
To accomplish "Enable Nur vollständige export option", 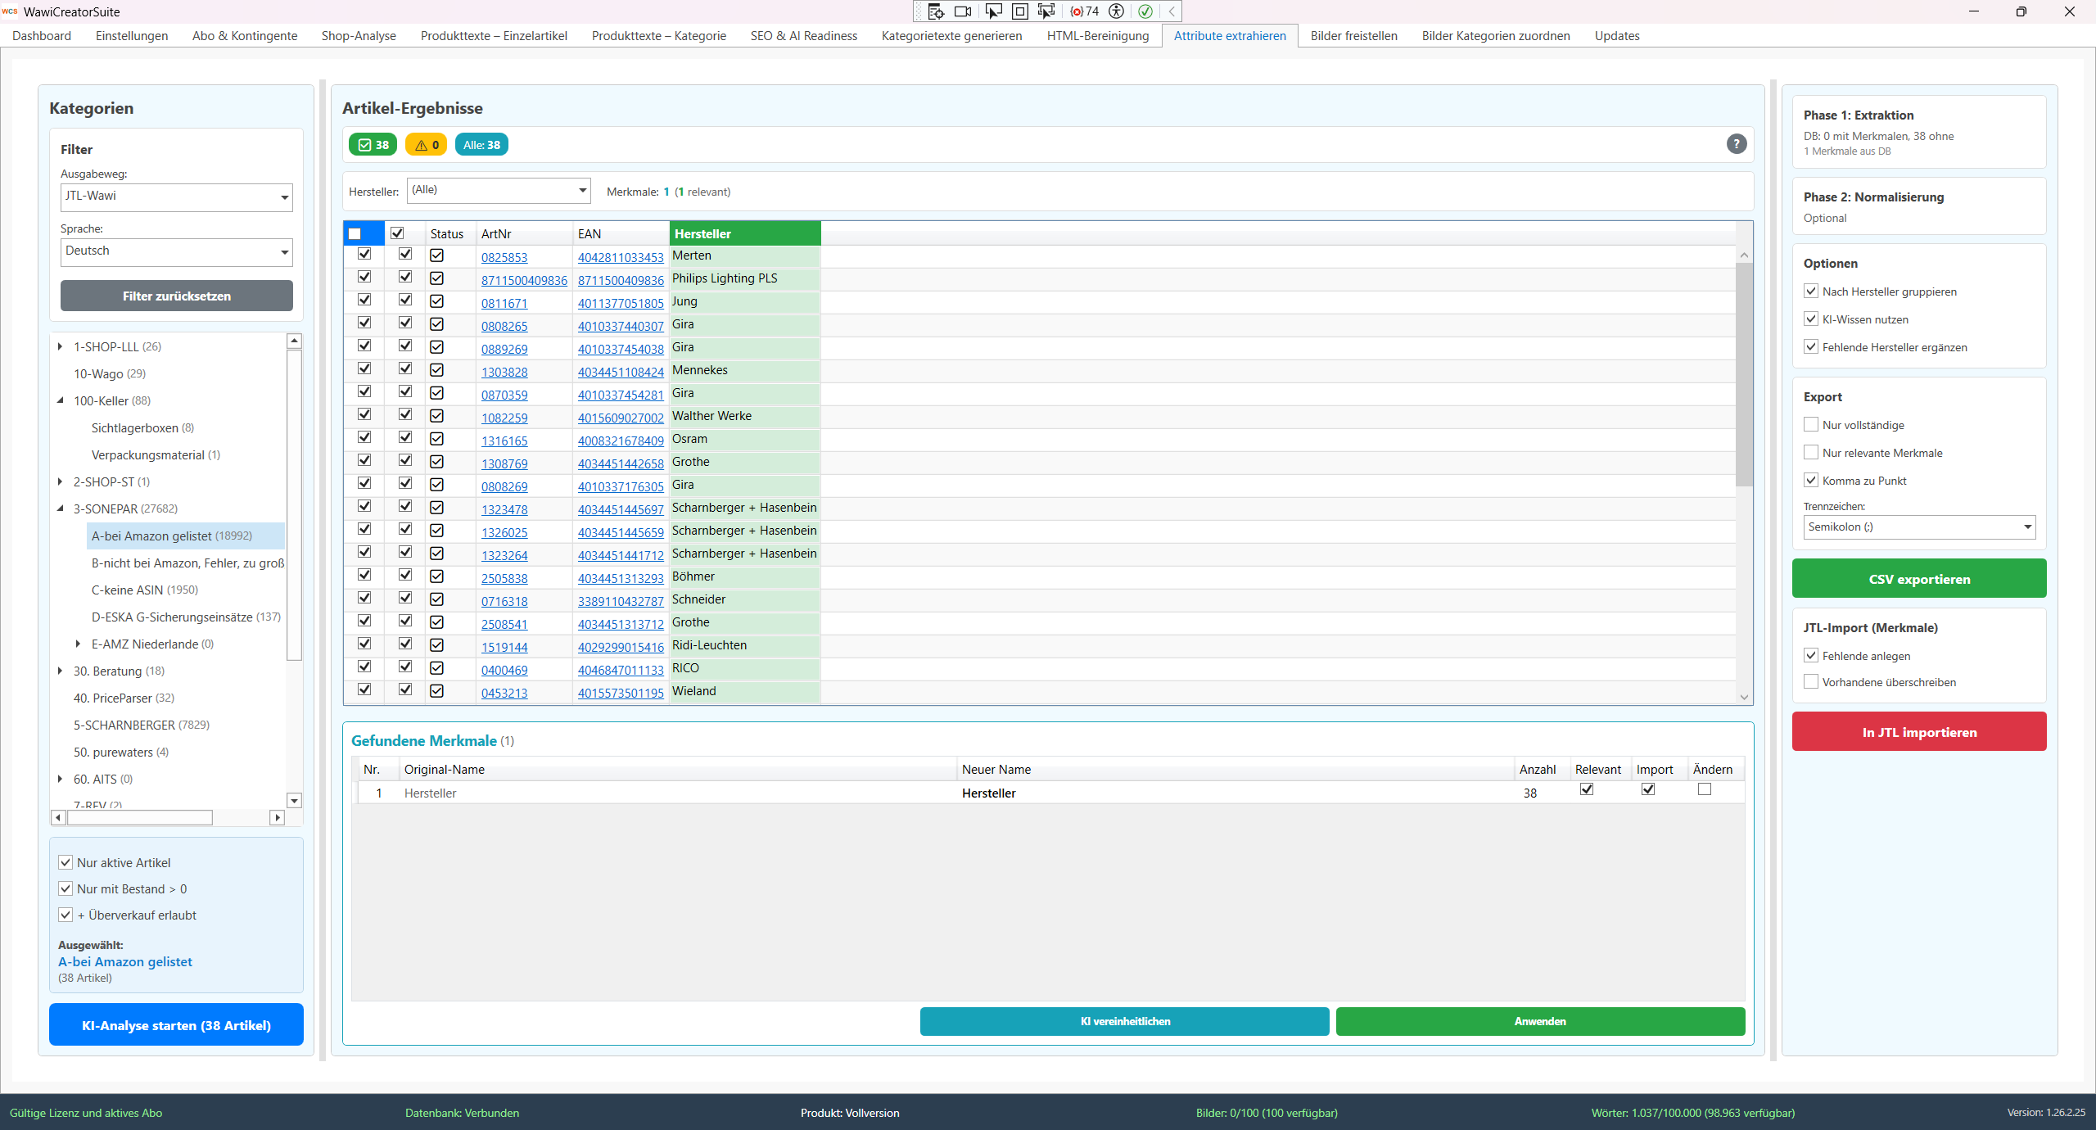I will pyautogui.click(x=1811, y=424).
